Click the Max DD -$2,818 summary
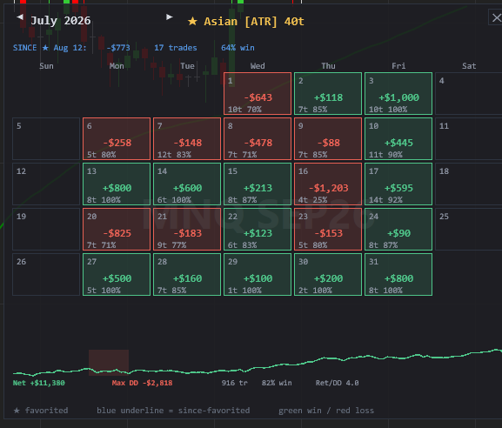 coord(142,383)
